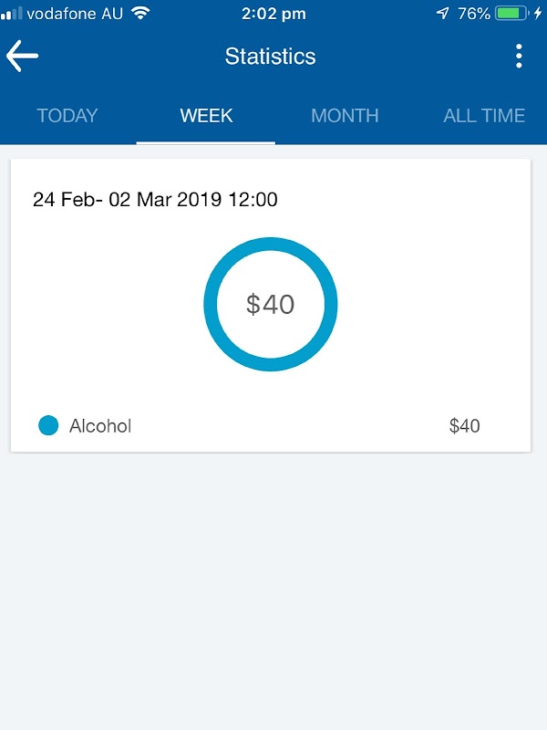Tap the vodafone AU carrier label
Image resolution: width=547 pixels, height=730 pixels.
(x=75, y=14)
